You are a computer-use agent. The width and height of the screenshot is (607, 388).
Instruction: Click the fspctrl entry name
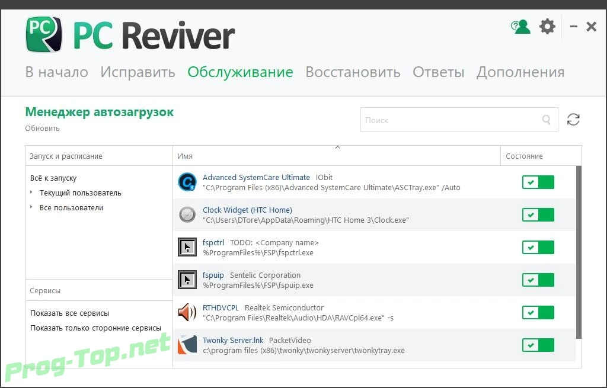(x=213, y=242)
